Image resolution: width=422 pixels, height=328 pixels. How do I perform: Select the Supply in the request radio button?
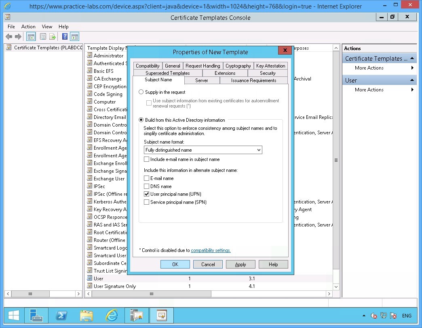pyautogui.click(x=141, y=92)
